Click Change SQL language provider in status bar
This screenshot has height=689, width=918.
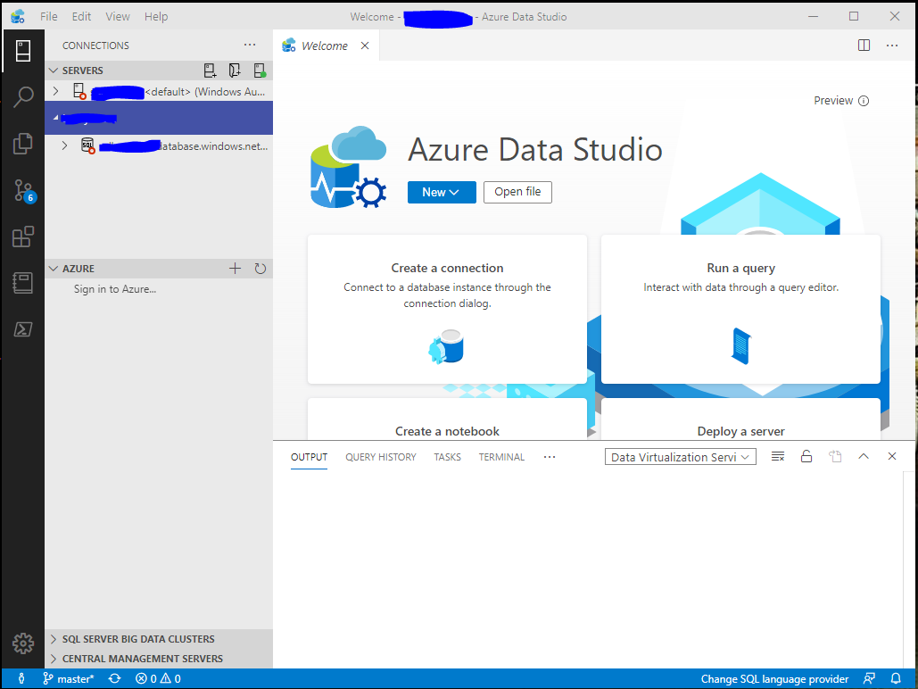[x=773, y=679]
